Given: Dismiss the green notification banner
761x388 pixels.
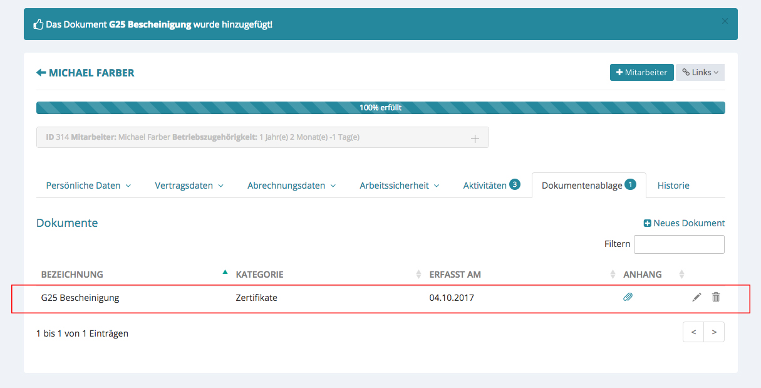Looking at the screenshot, I should (725, 21).
